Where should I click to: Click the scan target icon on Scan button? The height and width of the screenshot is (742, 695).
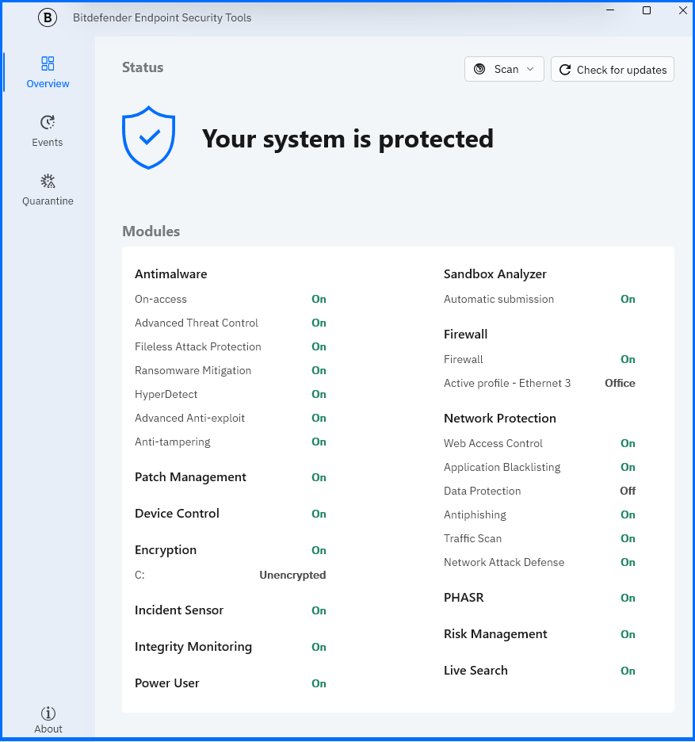(x=479, y=69)
